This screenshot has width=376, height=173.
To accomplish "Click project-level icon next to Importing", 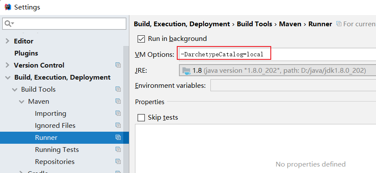I will (118, 113).
